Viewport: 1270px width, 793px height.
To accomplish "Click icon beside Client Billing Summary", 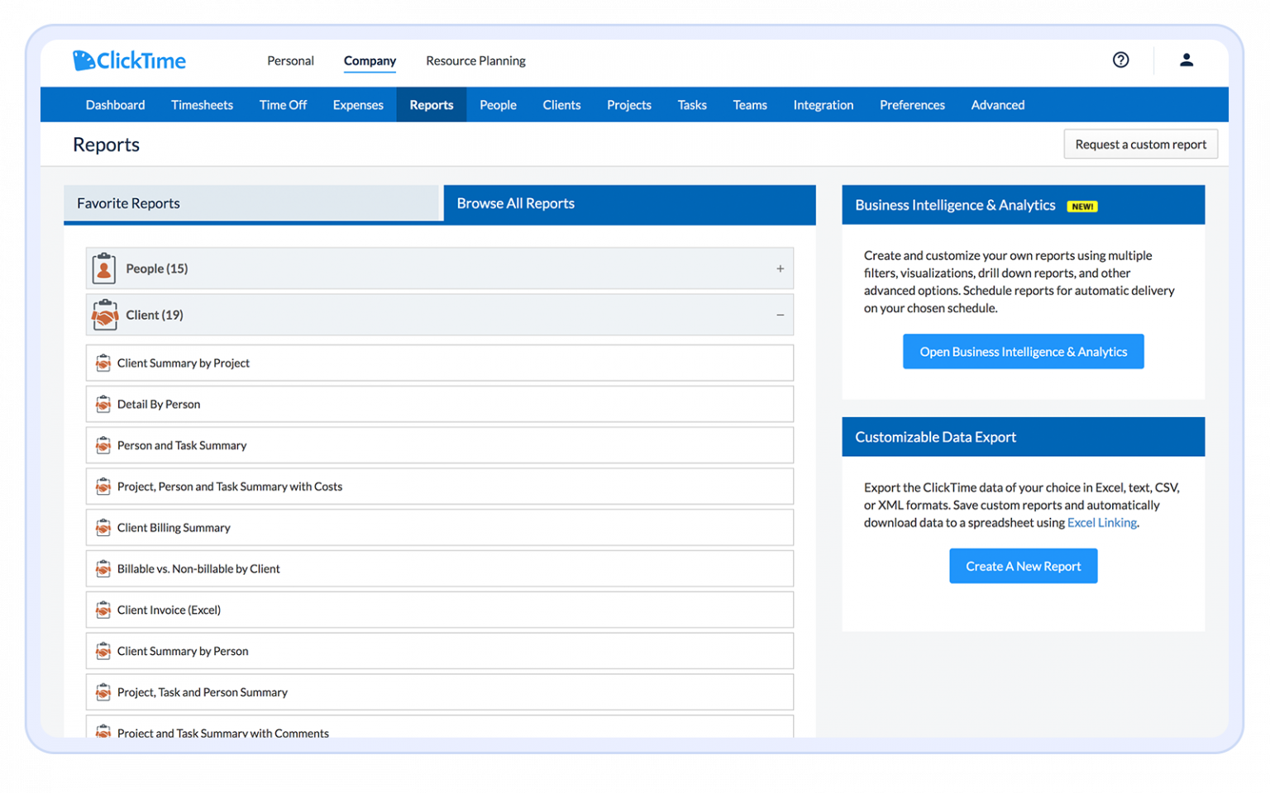I will [x=103, y=527].
